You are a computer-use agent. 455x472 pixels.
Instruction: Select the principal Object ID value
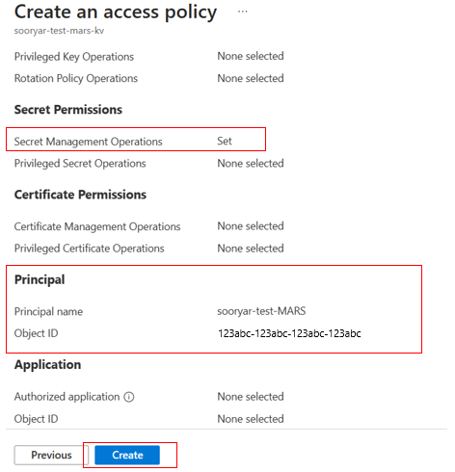tap(289, 333)
